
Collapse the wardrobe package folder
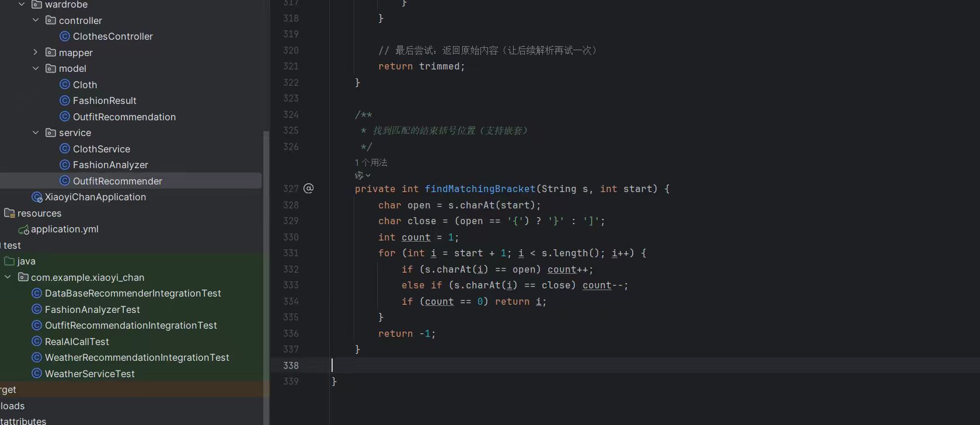point(22,4)
